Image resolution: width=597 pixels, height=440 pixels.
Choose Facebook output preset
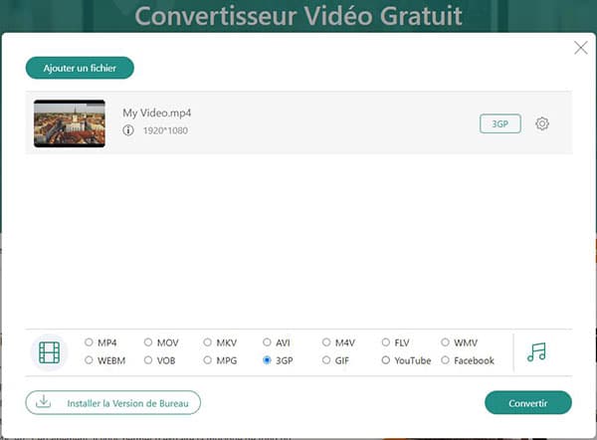point(445,360)
